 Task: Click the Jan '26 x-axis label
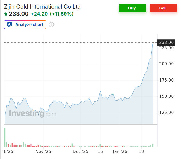click(x=120, y=152)
